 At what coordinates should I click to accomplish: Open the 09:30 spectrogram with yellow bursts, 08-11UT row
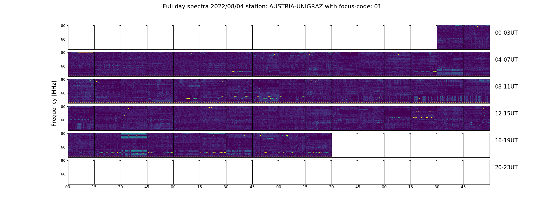(239, 91)
